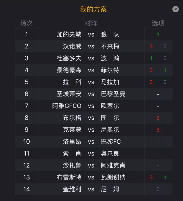The width and height of the screenshot is (183, 201).
Task: Click the red 3 option for 汉诺威 match
Action: (x=151, y=46)
